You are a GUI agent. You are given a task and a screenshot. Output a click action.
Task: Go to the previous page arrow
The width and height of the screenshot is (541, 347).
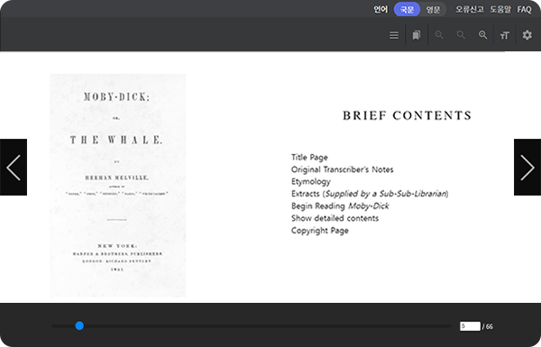point(14,168)
